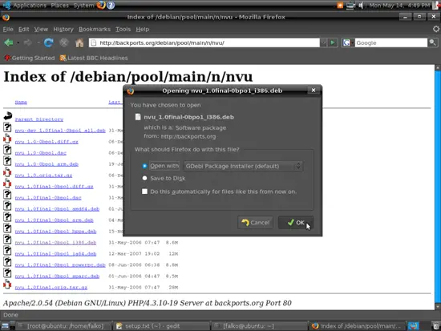This screenshot has width=441, height=331.
Task: Open the nvu_1.0final-0bpo1_amd64.deb link
Action: 57,209
